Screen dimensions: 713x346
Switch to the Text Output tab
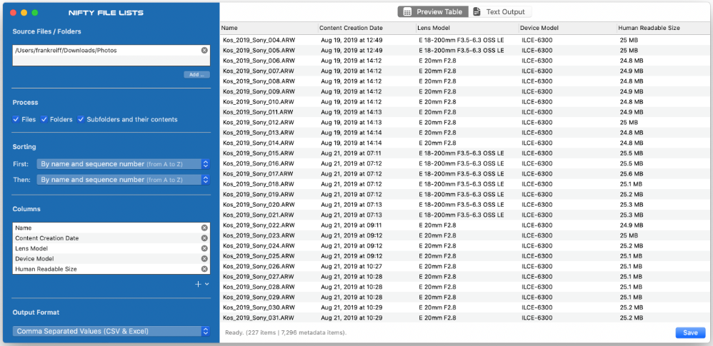click(499, 12)
